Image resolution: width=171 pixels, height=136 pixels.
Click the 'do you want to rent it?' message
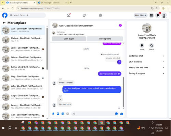pos(109,74)
